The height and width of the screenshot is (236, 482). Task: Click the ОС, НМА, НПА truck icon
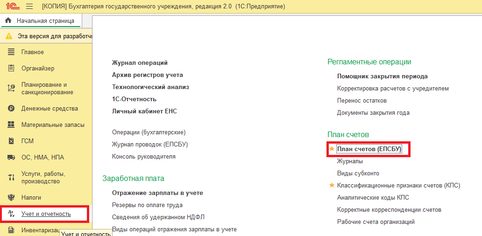11,158
